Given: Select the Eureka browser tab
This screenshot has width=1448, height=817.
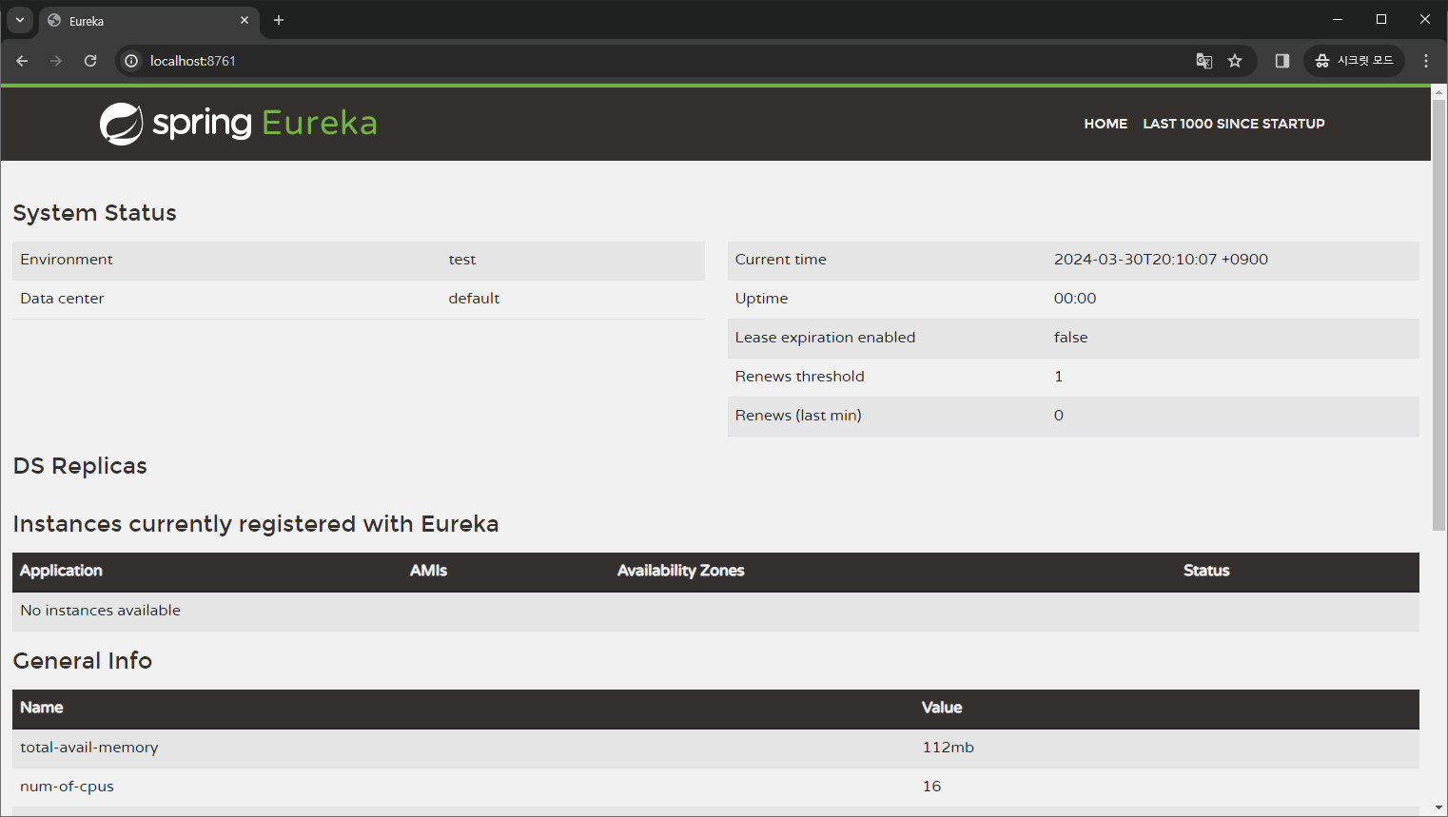Looking at the screenshot, I should tap(149, 20).
